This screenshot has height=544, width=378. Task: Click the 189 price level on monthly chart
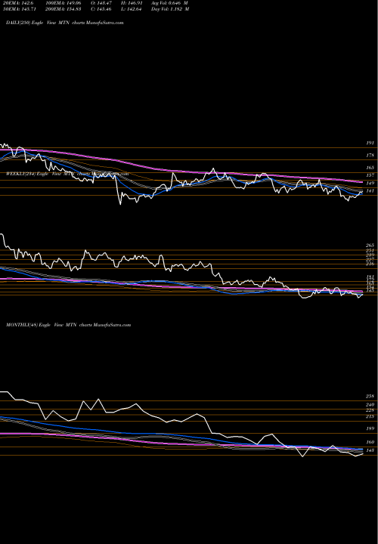(x=370, y=429)
